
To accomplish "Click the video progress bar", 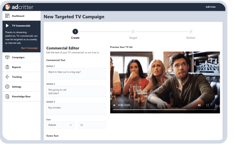I will pos(165,109).
